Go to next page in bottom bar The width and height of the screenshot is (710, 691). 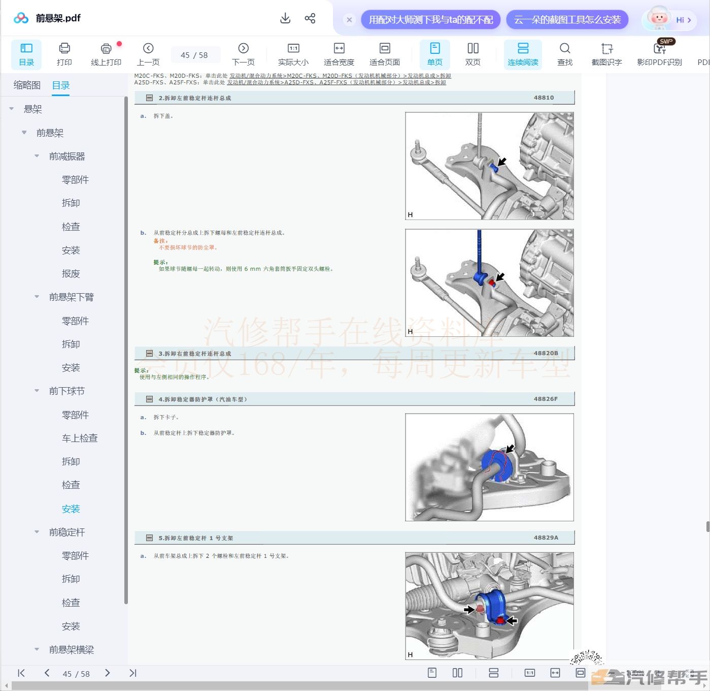coord(107,673)
